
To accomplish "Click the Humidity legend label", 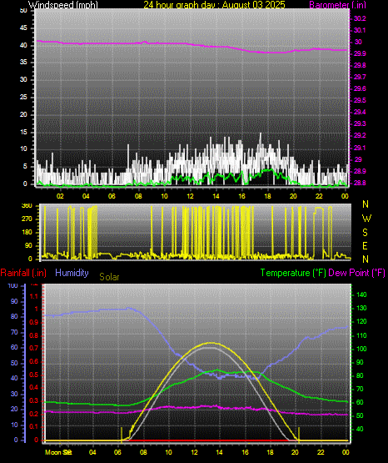I will tap(72, 273).
